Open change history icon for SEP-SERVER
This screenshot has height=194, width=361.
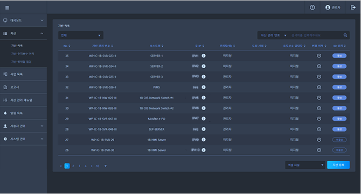point(319,130)
